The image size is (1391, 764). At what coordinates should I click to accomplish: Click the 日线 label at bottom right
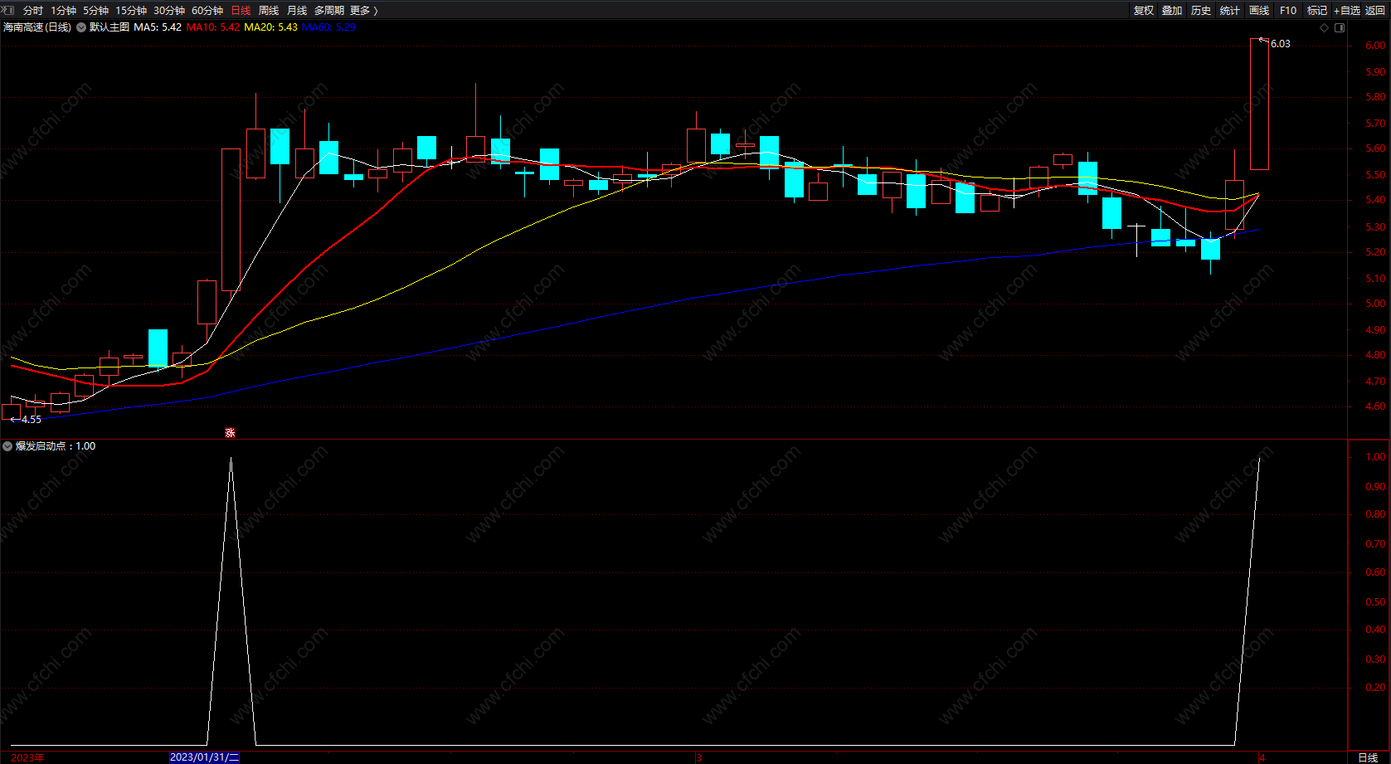tap(1368, 757)
